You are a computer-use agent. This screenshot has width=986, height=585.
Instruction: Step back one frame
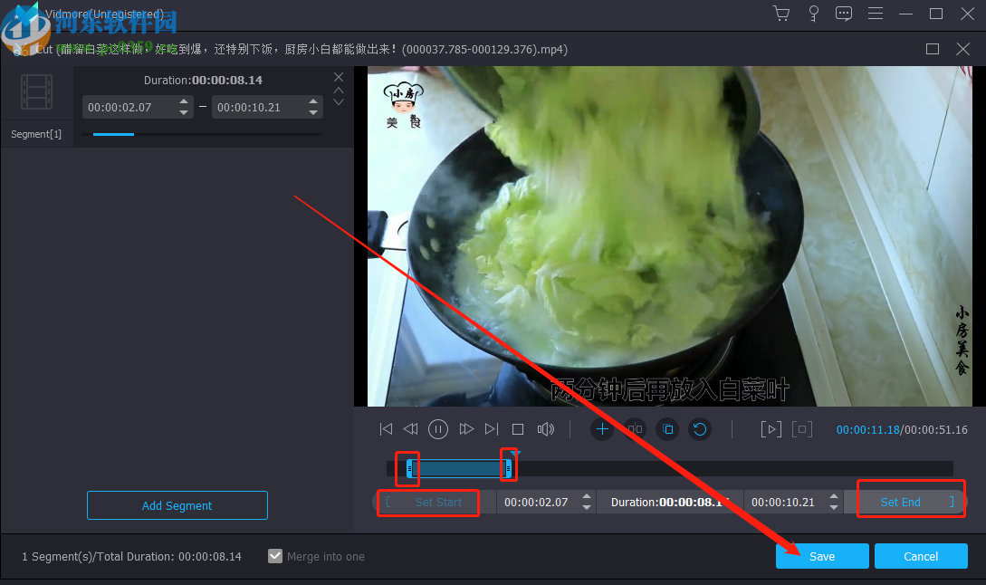(x=411, y=429)
